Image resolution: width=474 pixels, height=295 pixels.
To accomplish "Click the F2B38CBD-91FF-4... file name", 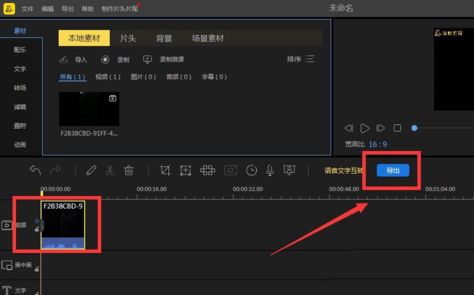I will (89, 133).
